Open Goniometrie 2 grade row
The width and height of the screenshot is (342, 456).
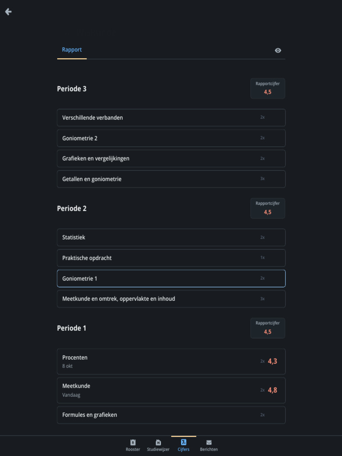(x=171, y=138)
